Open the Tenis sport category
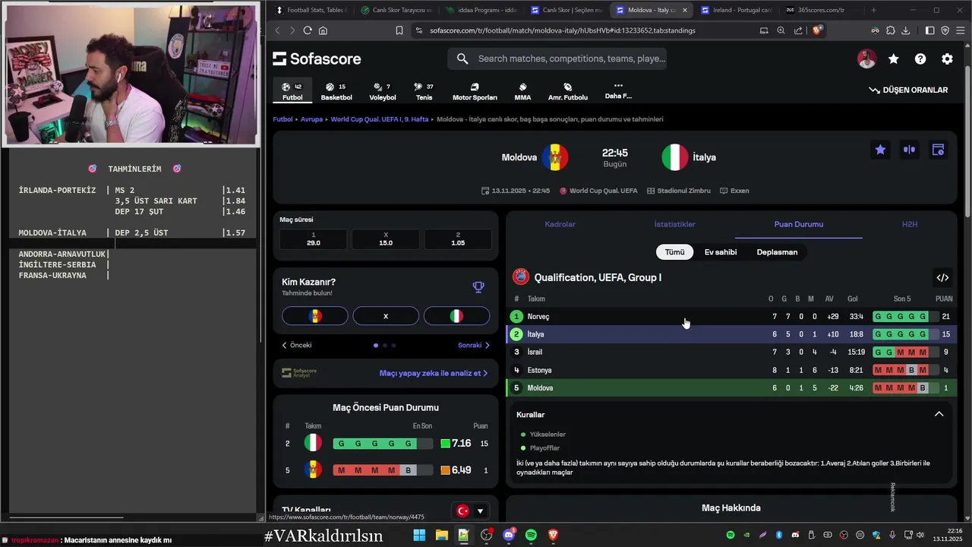 [x=424, y=91]
